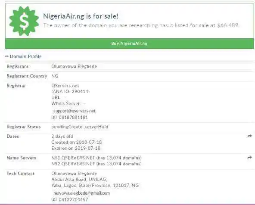255x205 pixels.
Task: Click the mayowa.elegbede@gmail.com email
Action: coord(82,193)
